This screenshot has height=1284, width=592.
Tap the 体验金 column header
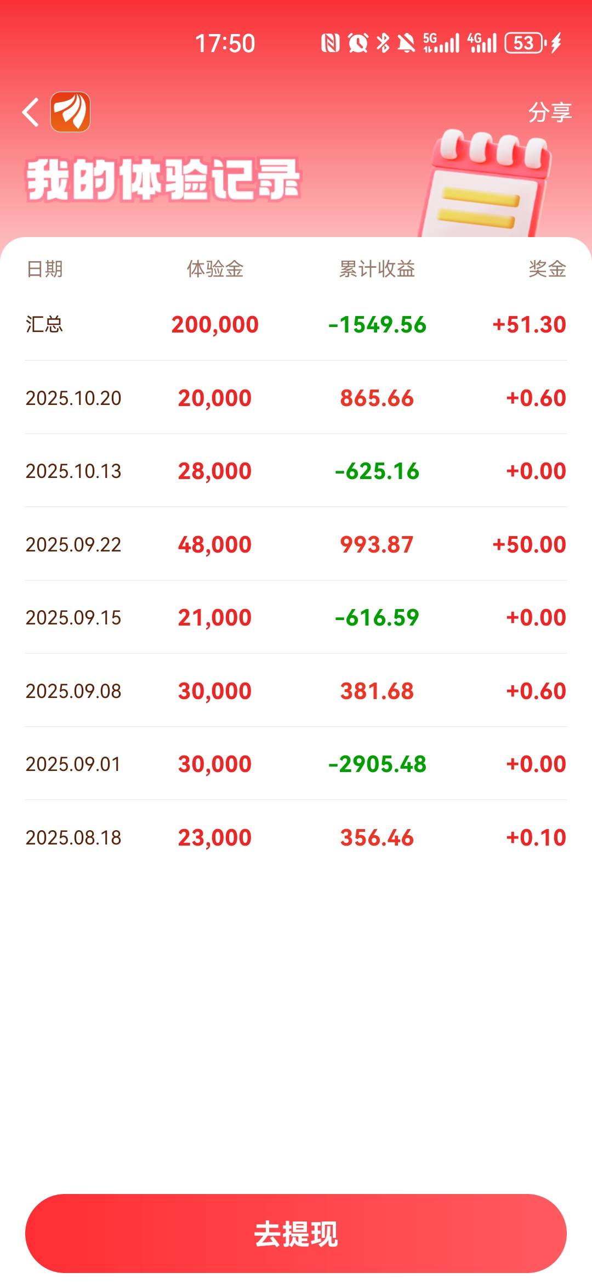215,269
